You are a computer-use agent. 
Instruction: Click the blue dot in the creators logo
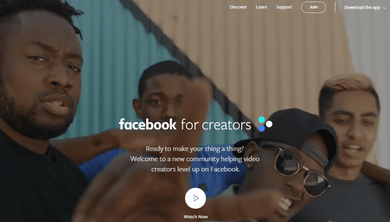tap(261, 128)
